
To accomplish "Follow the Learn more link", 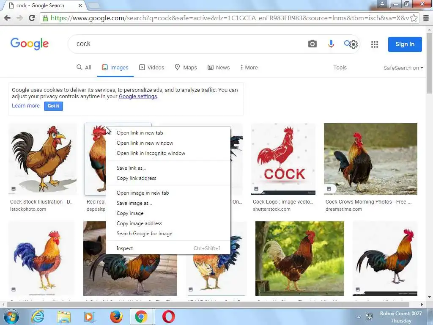I will point(26,105).
